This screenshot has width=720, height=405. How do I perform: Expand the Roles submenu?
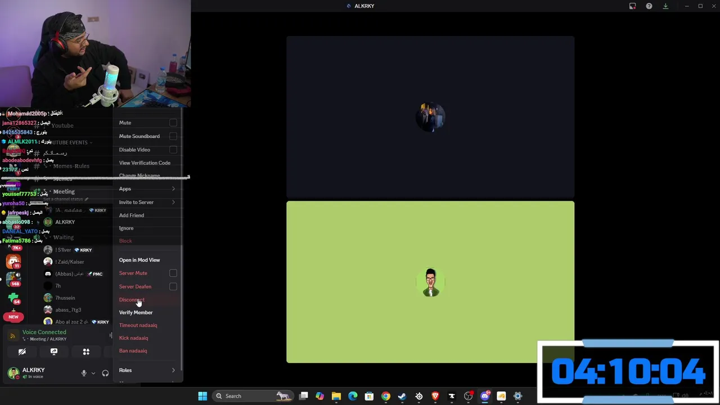point(147,370)
